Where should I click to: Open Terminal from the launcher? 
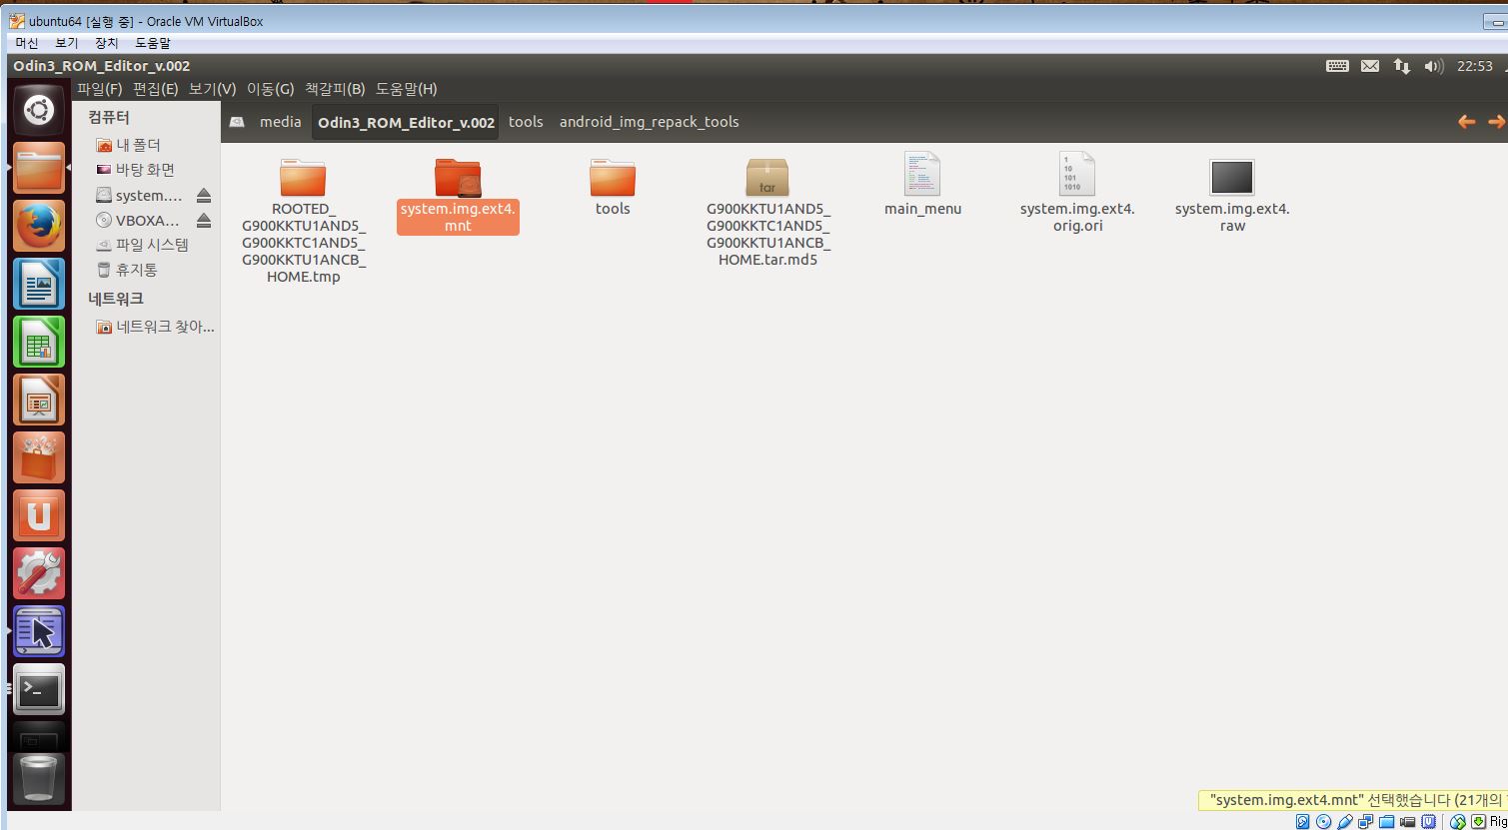(39, 689)
